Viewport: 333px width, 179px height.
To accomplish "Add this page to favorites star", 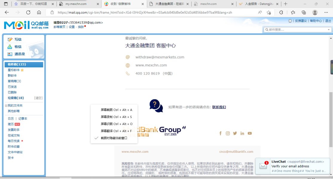I will click(269, 13).
